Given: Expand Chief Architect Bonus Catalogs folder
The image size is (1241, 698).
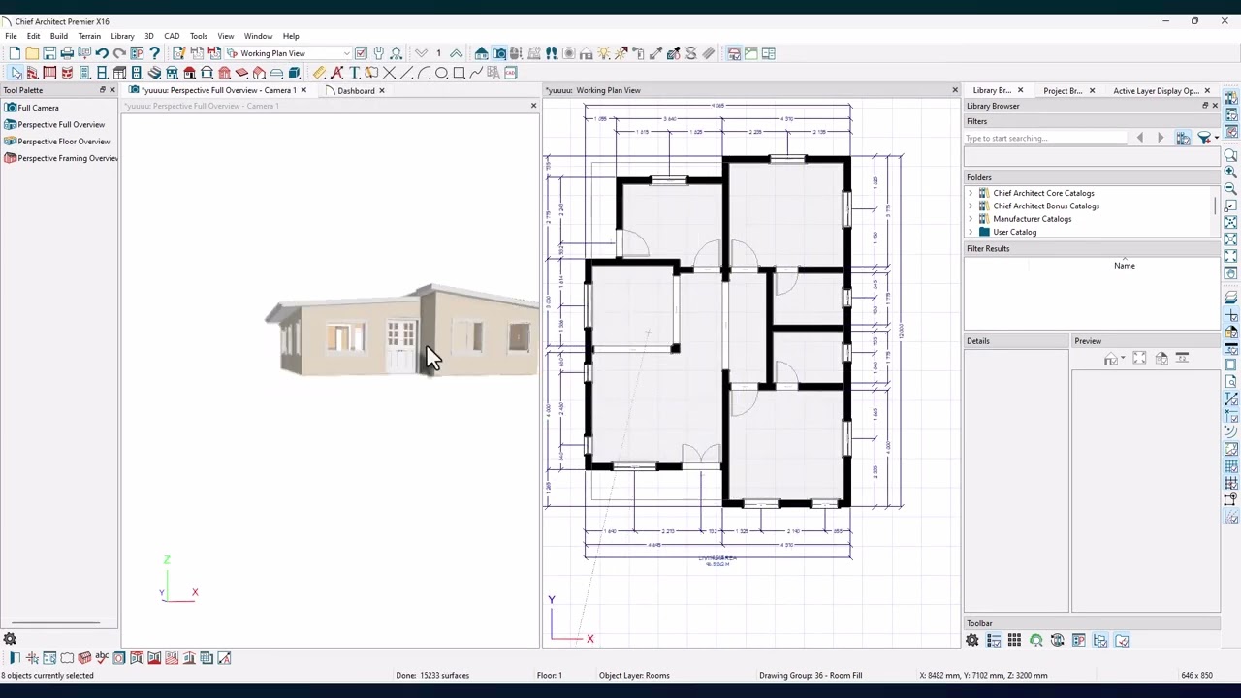Looking at the screenshot, I should click(971, 206).
